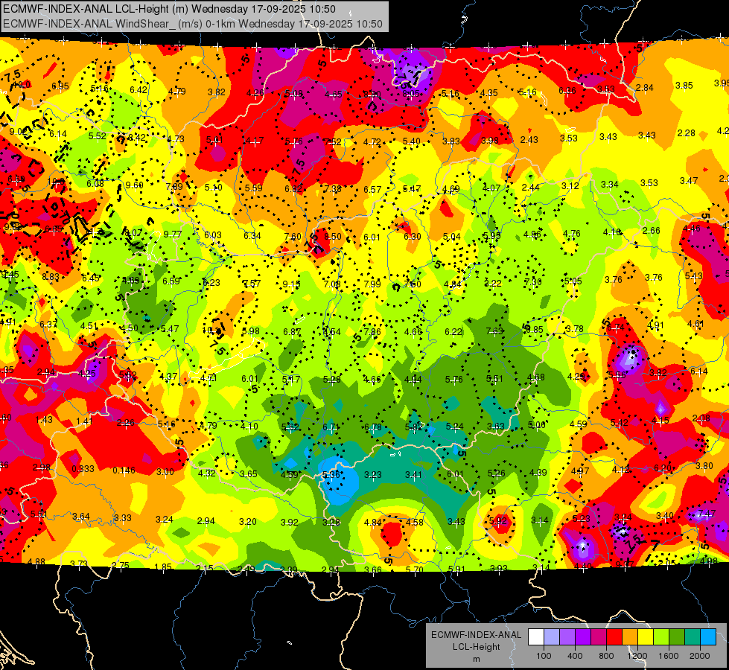Click legend scale value 2000

click(x=700, y=656)
